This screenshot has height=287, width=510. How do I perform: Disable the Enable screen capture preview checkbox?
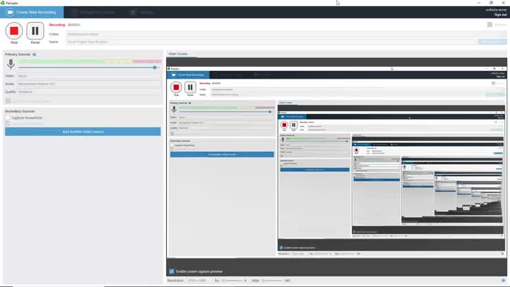coord(172,271)
